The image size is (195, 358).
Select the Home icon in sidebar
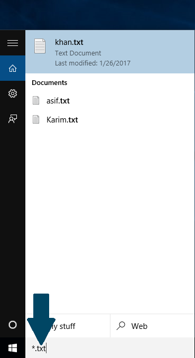tap(13, 68)
